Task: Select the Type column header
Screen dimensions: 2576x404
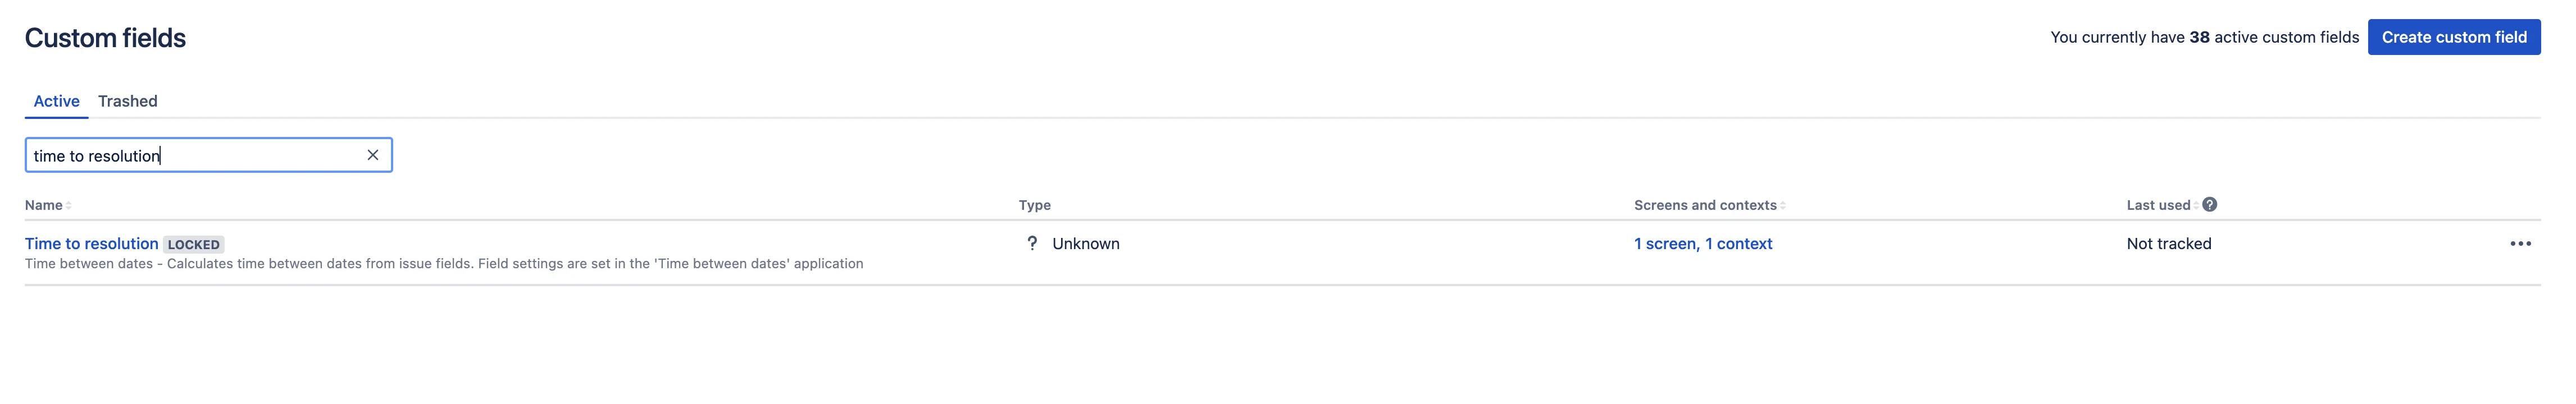Action: 1034,205
